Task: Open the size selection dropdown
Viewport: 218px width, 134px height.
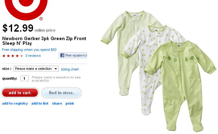Action: (x=36, y=69)
